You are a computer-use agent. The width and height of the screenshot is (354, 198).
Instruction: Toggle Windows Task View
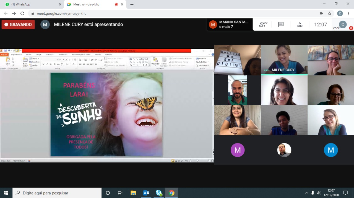click(x=120, y=193)
